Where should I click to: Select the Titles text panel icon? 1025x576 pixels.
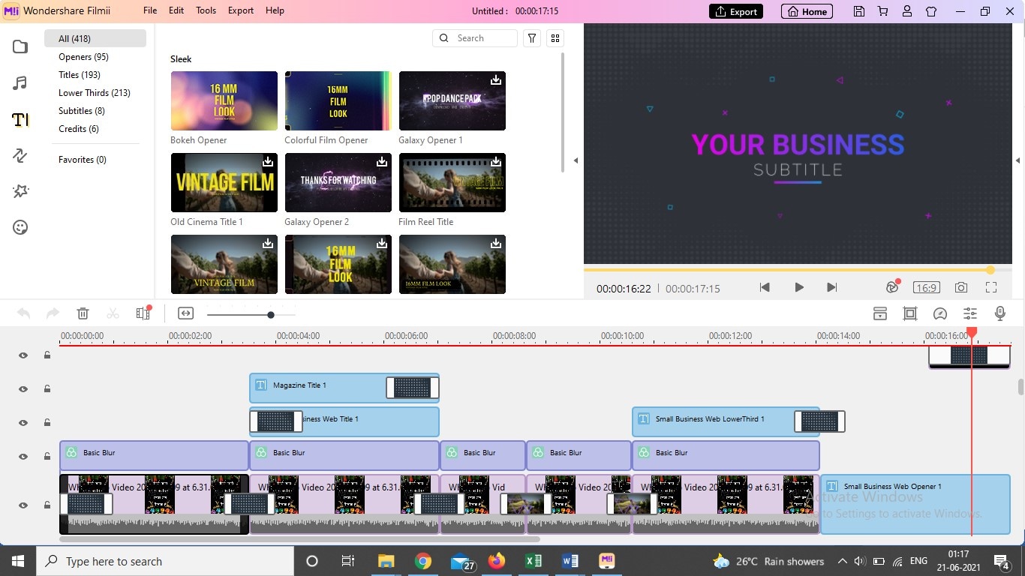pos(20,119)
